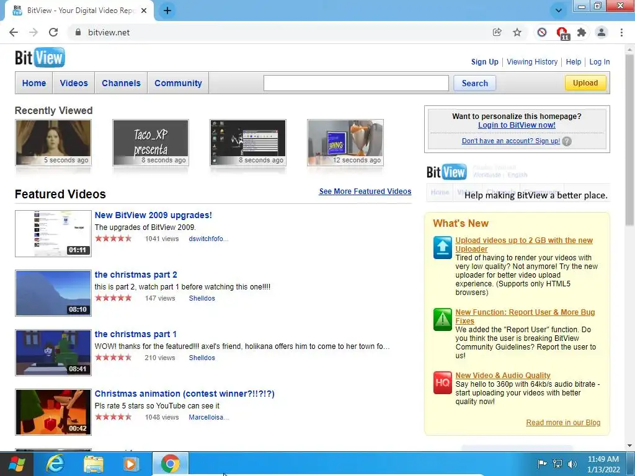Viewport: 635px width, 476px height.
Task: Open Windows Media Player from taskbar
Action: tap(130, 464)
